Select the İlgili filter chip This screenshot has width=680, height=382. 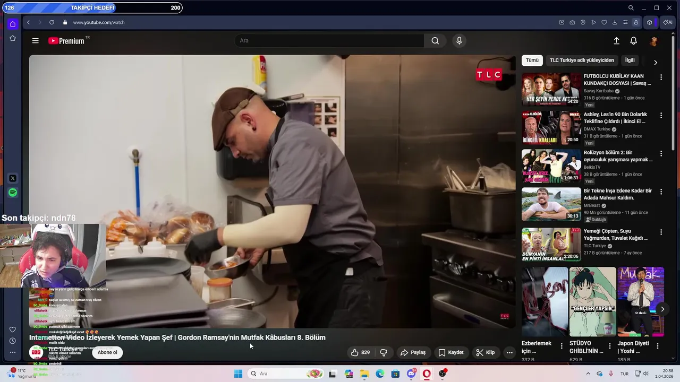pos(630,60)
